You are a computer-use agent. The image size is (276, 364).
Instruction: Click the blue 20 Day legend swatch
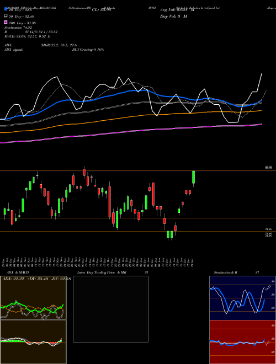click(6, 9)
